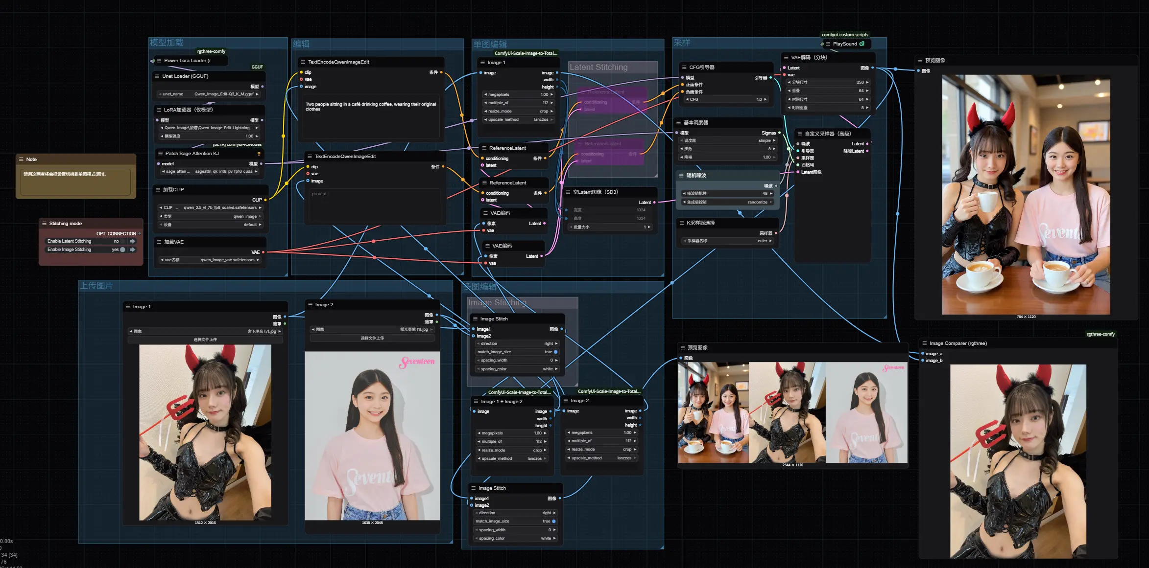Click the 模型加载 group title

(x=167, y=43)
